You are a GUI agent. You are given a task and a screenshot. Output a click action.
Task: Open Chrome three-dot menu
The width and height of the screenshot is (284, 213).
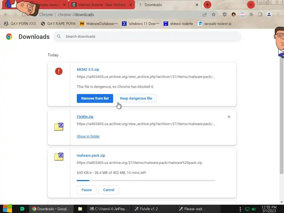[278, 14]
